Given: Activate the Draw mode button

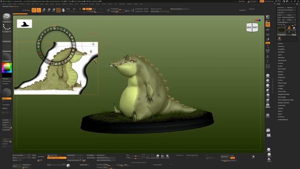Looking at the screenshot, I should tap(39, 10).
